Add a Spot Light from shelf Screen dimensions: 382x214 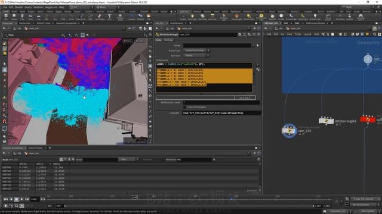click(x=202, y=17)
